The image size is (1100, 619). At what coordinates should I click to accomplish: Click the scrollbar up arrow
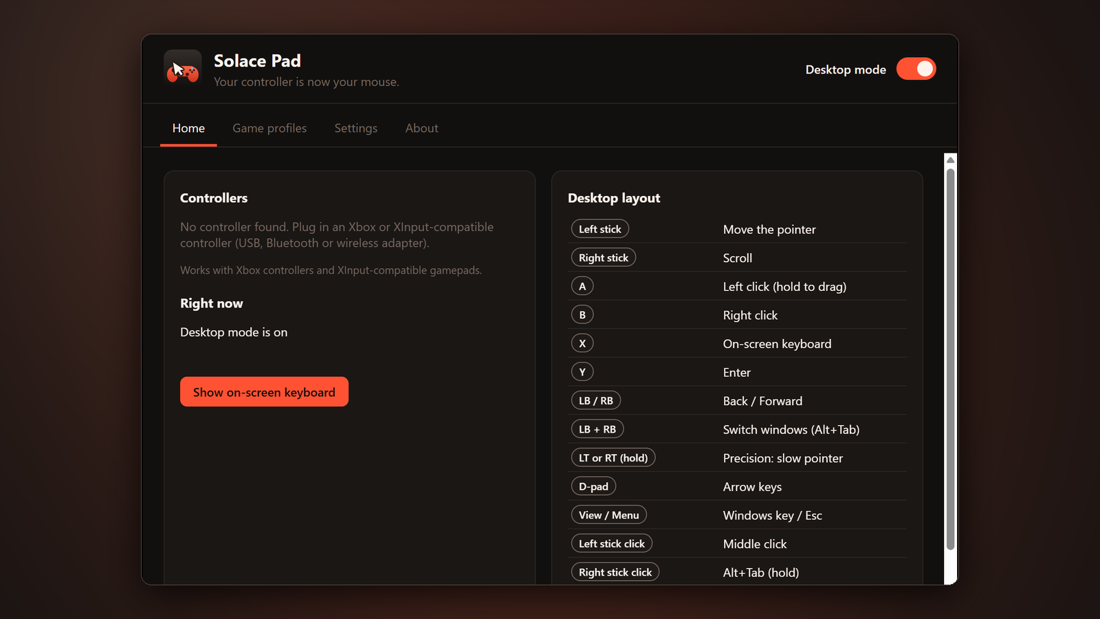(950, 160)
